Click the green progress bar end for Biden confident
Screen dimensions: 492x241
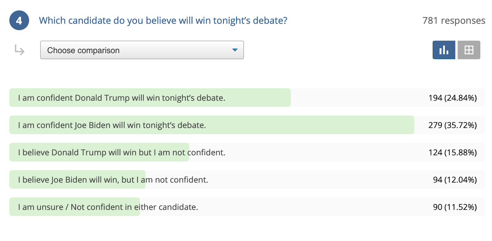coord(411,125)
